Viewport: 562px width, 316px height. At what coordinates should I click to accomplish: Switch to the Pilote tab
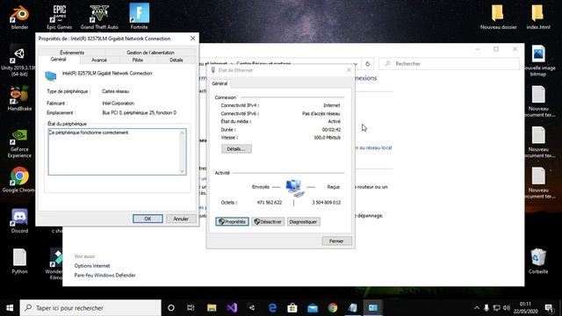point(138,61)
